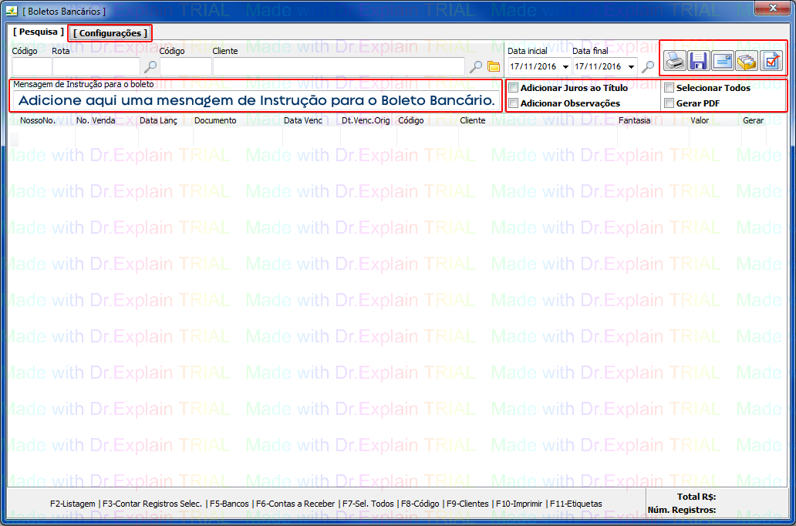Click the card file box icon
The height and width of the screenshot is (526, 796).
747,61
